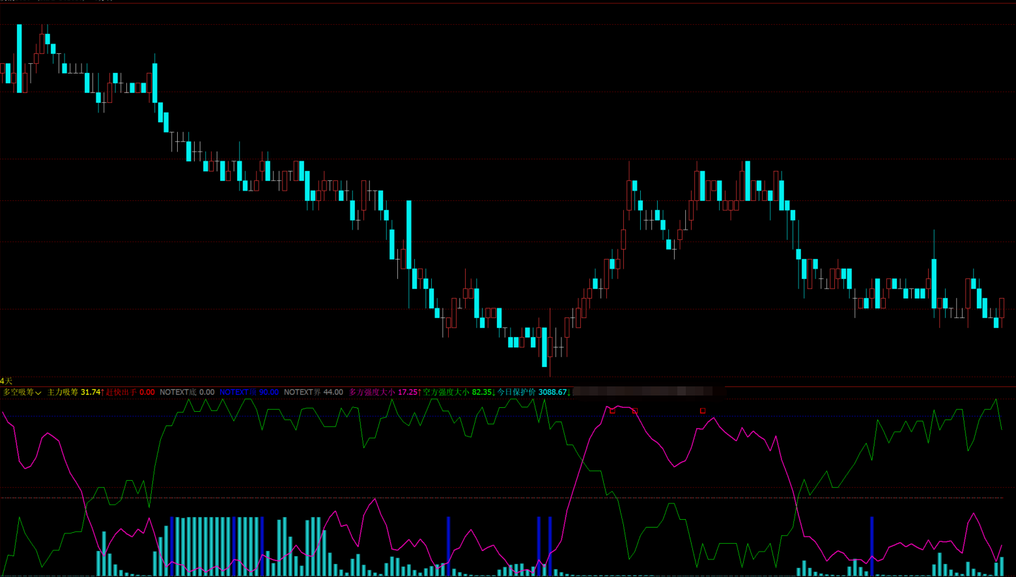This screenshot has width=1016, height=577.
Task: Click the leftmost blue bar in indicator panel
Action: click(171, 545)
